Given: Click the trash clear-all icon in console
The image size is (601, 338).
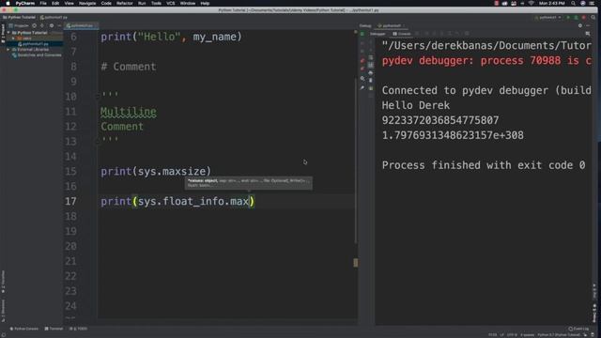Looking at the screenshot, I should click(x=371, y=81).
